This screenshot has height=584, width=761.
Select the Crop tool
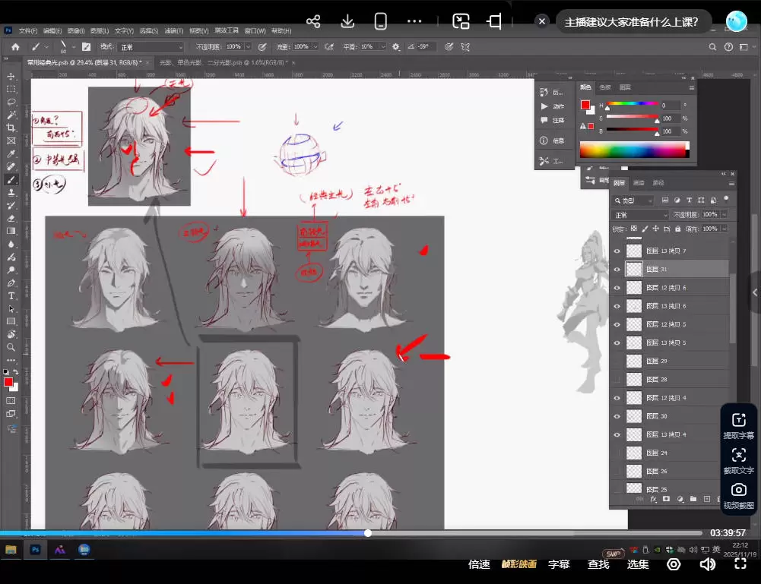click(x=11, y=128)
